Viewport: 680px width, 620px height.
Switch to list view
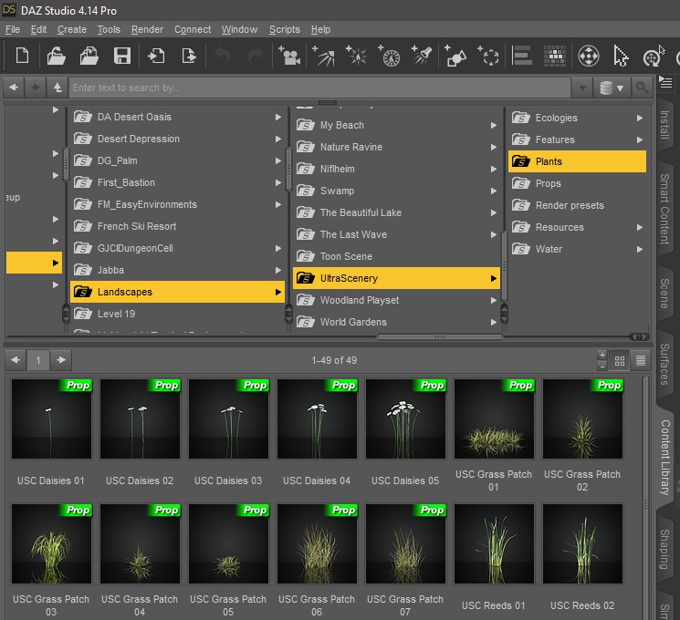coord(641,360)
